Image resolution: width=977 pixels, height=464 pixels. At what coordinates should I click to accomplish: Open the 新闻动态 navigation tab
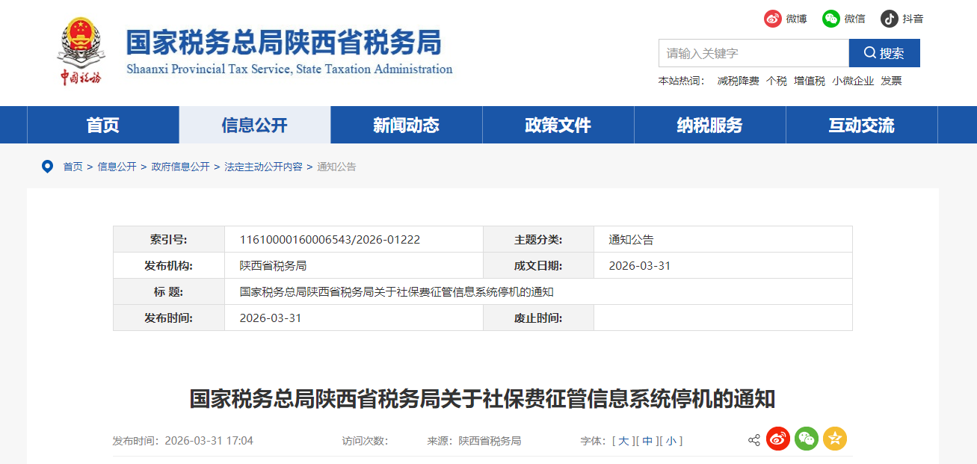(406, 125)
